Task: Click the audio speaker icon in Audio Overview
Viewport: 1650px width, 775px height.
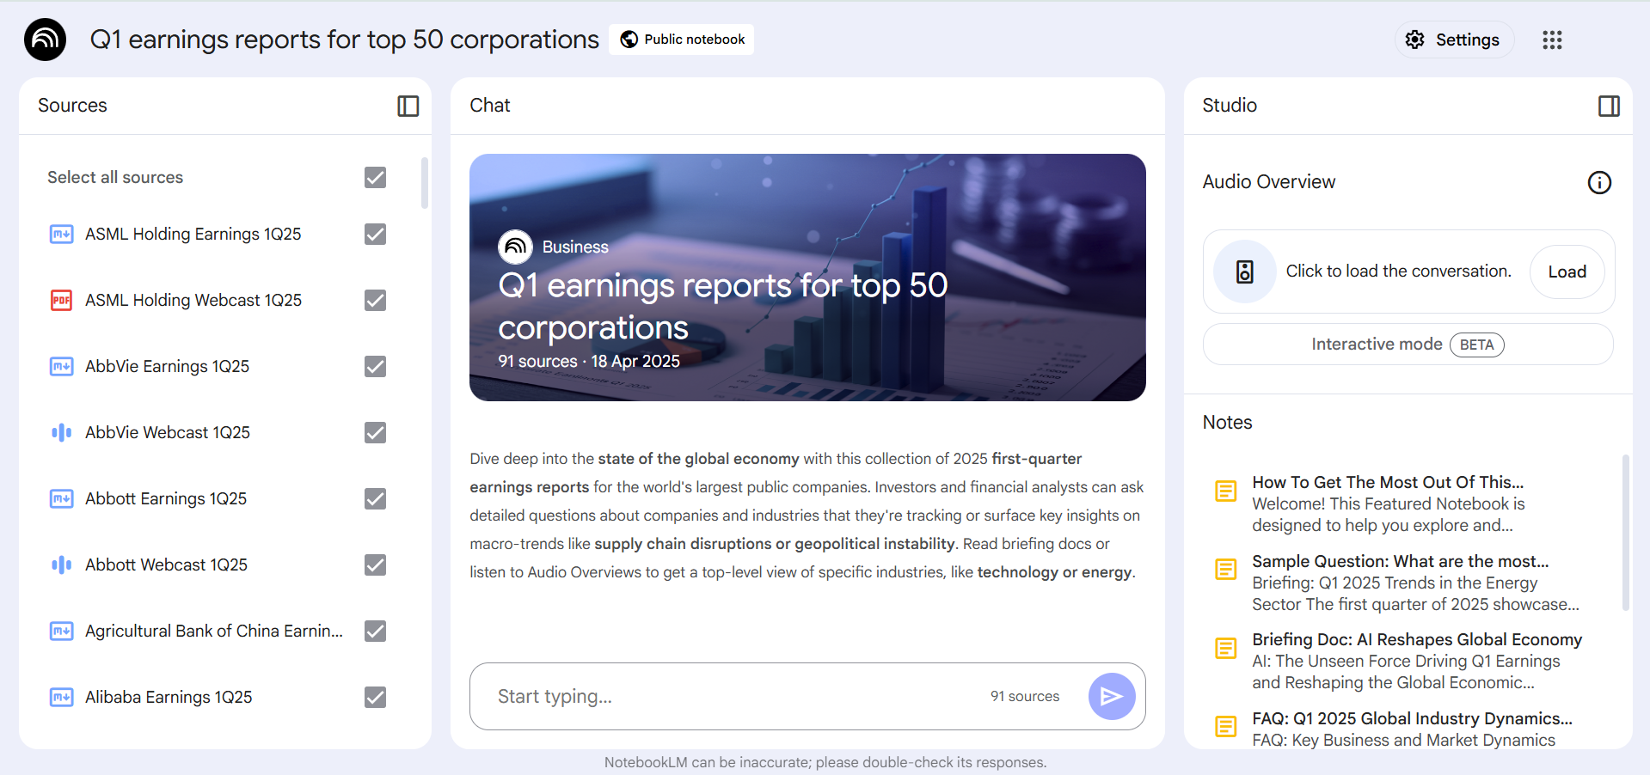Action: click(1244, 272)
